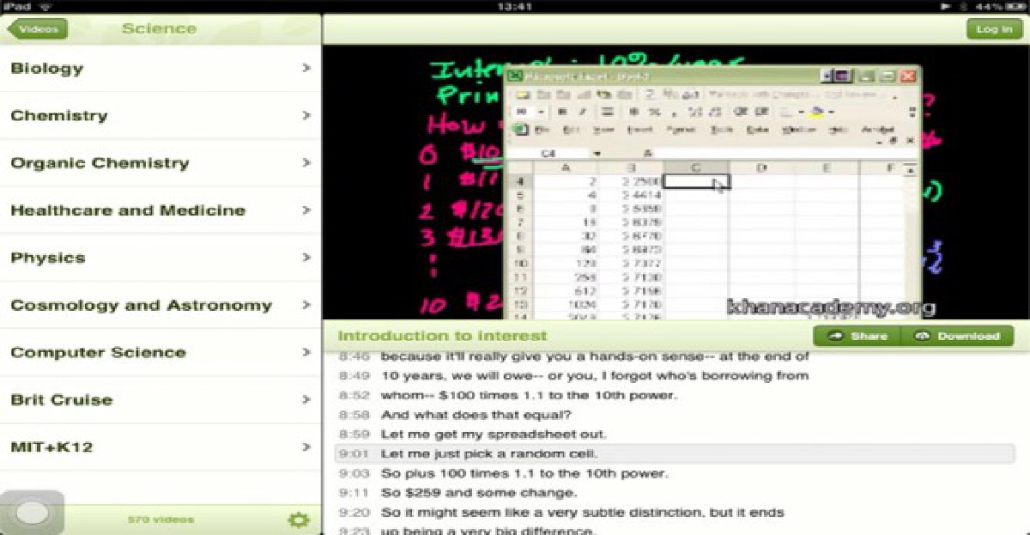Expand the Healthcare and Medicine chevron
Screen dimensions: 1030x535
(x=306, y=210)
